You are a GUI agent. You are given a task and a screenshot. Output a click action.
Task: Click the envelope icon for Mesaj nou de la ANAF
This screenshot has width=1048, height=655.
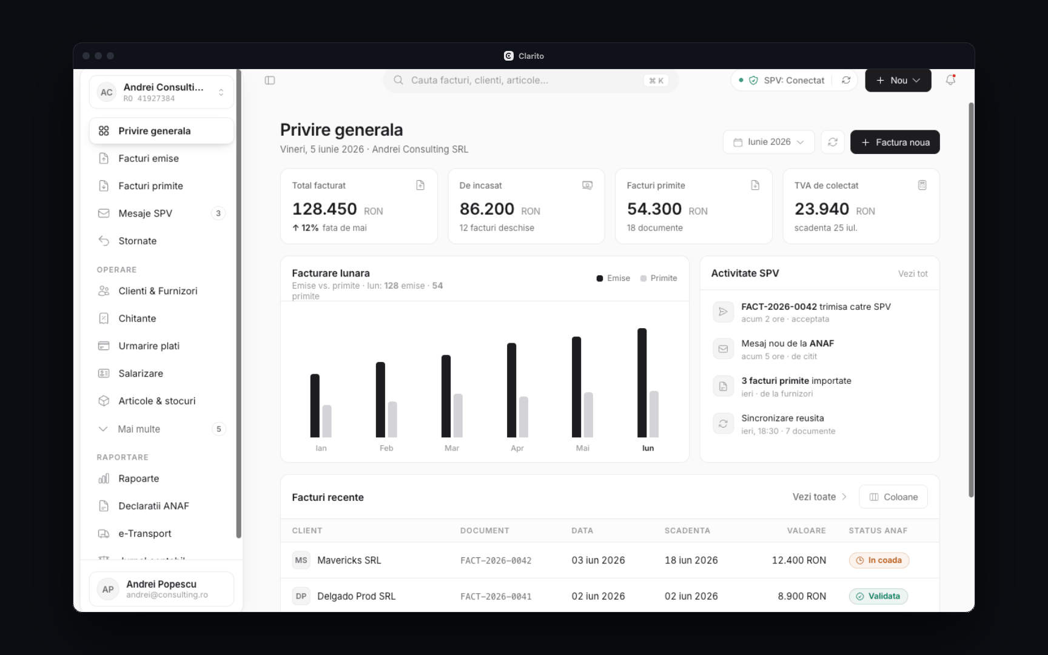point(723,349)
